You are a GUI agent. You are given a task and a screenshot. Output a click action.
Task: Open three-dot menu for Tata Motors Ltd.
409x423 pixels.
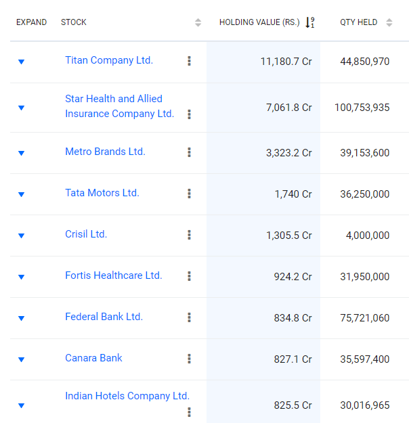(189, 194)
